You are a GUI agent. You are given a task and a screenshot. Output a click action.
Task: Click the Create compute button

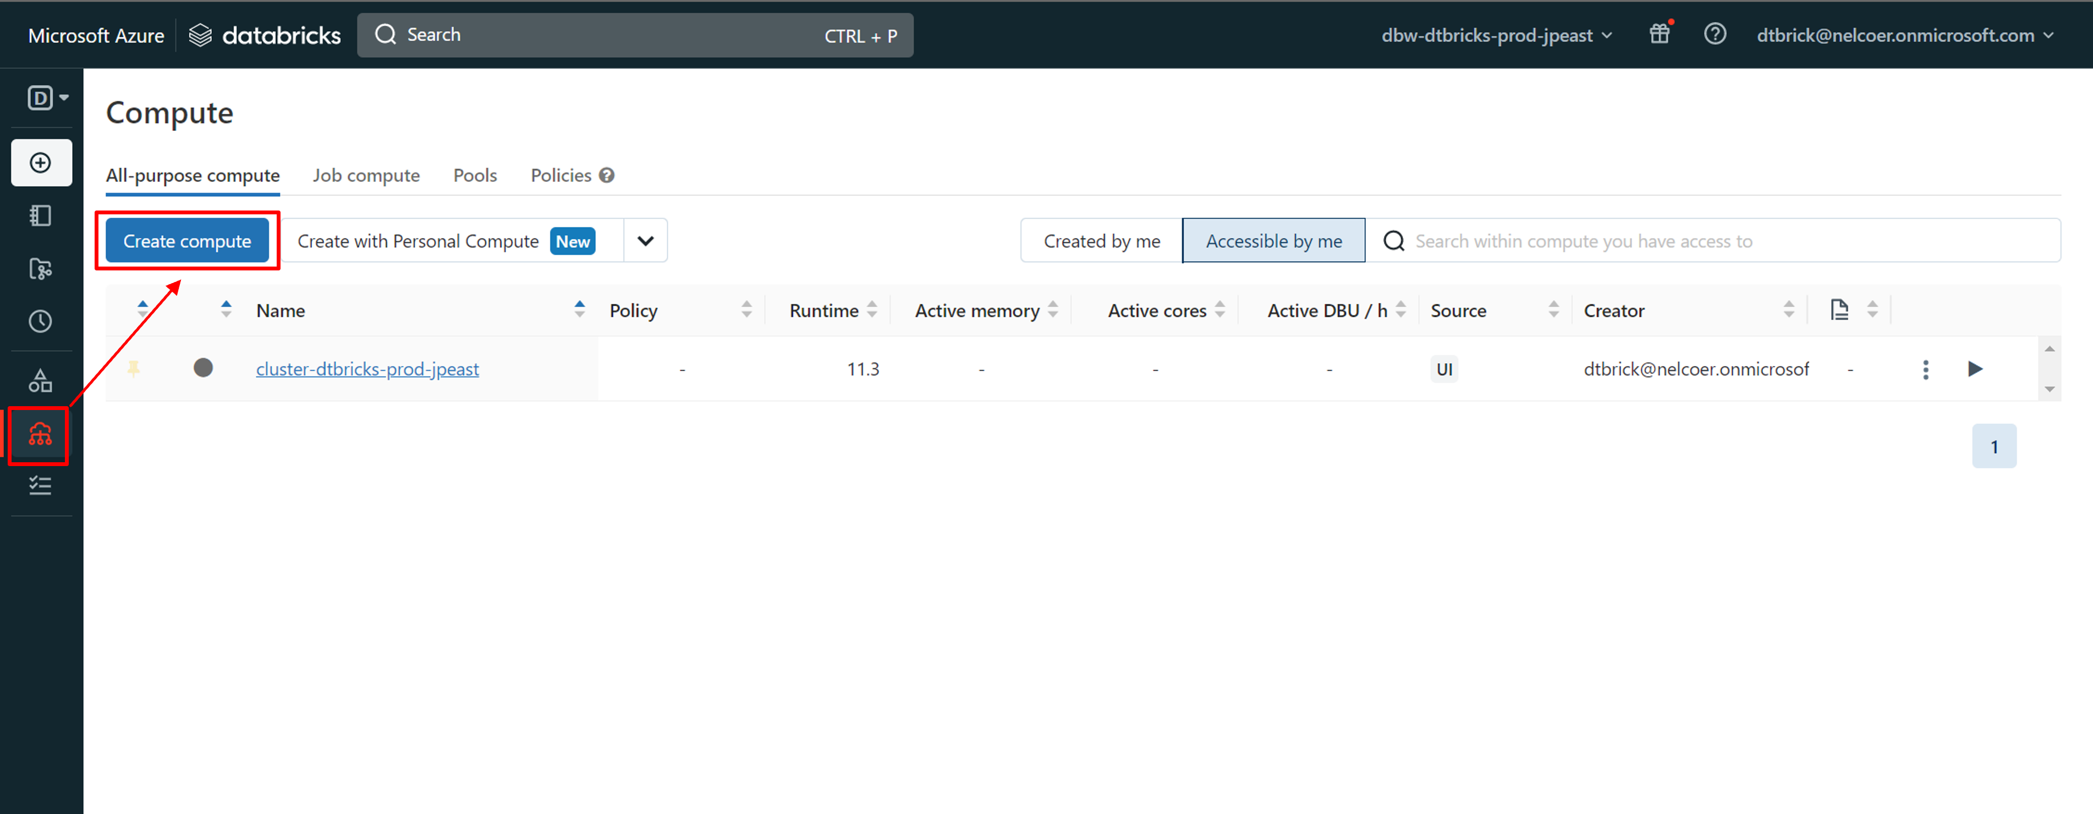(x=187, y=241)
